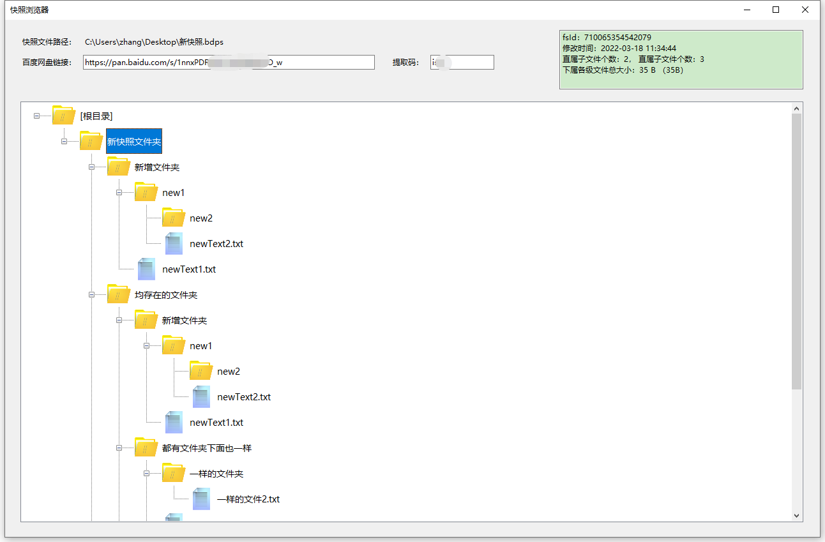Click the 修改时间 2022-03-18 11:34:44 line
Image resolution: width=825 pixels, height=542 pixels.
[619, 49]
